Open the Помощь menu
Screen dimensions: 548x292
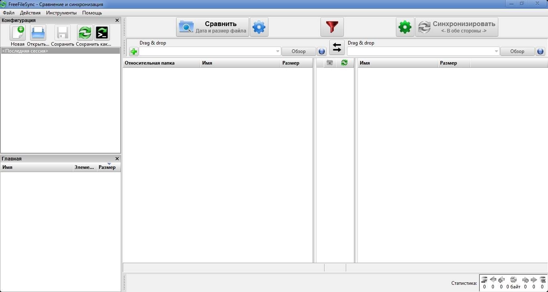click(x=92, y=13)
